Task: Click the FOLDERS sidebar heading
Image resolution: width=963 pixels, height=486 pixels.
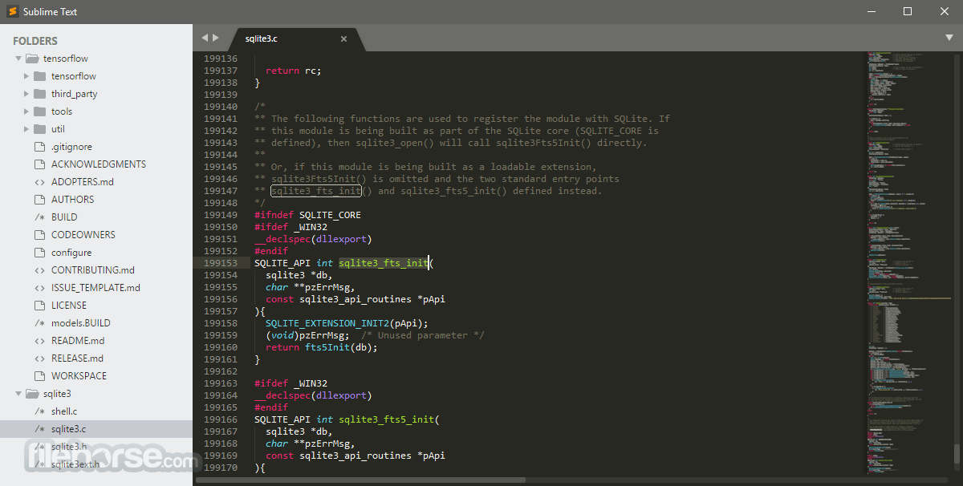Action: pyautogui.click(x=35, y=41)
